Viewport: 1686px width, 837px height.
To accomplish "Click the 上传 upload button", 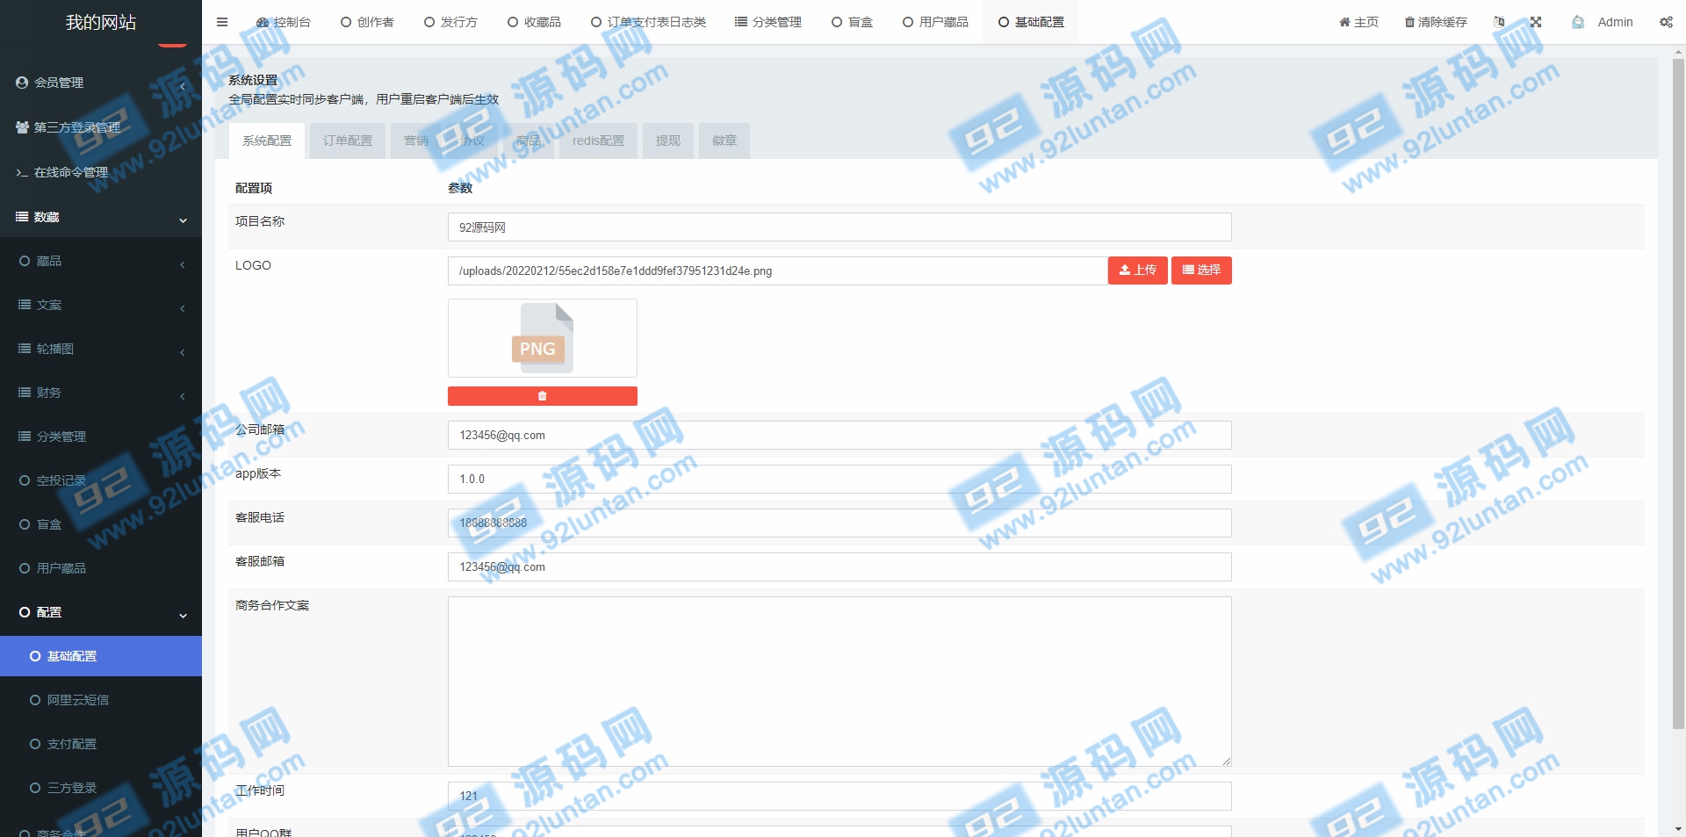I will click(x=1138, y=271).
